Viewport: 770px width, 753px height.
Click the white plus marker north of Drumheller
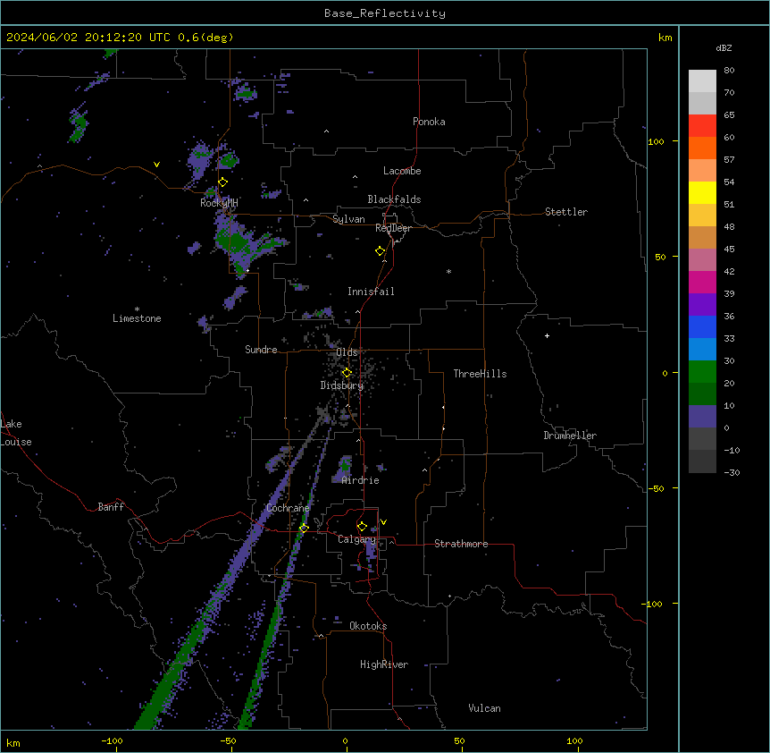(547, 335)
